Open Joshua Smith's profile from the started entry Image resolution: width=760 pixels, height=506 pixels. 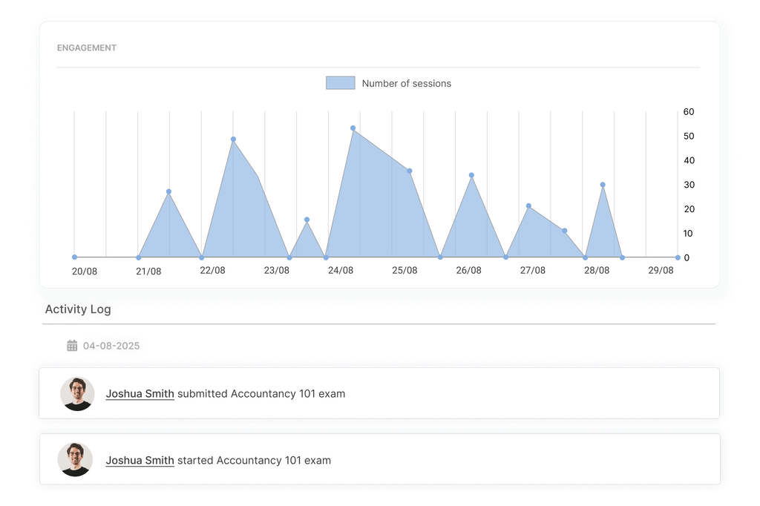click(x=140, y=460)
